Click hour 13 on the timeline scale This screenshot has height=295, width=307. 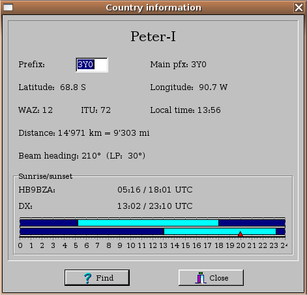(x=164, y=245)
